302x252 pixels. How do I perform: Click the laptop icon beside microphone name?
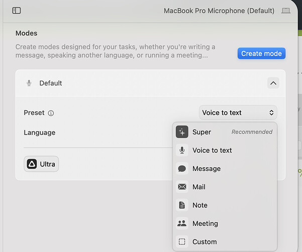[x=286, y=11]
